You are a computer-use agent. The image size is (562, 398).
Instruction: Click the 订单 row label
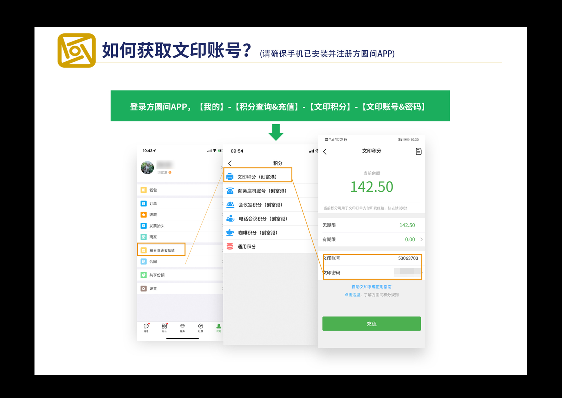[153, 203]
